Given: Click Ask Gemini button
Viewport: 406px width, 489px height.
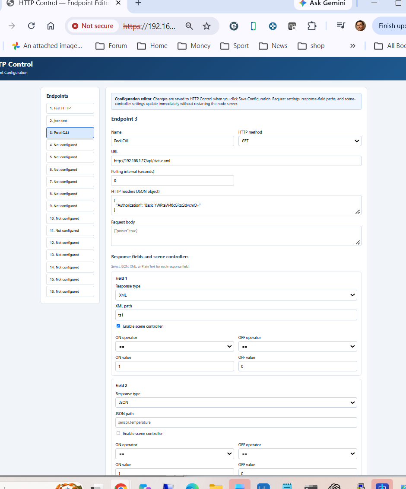Looking at the screenshot, I should [323, 3].
